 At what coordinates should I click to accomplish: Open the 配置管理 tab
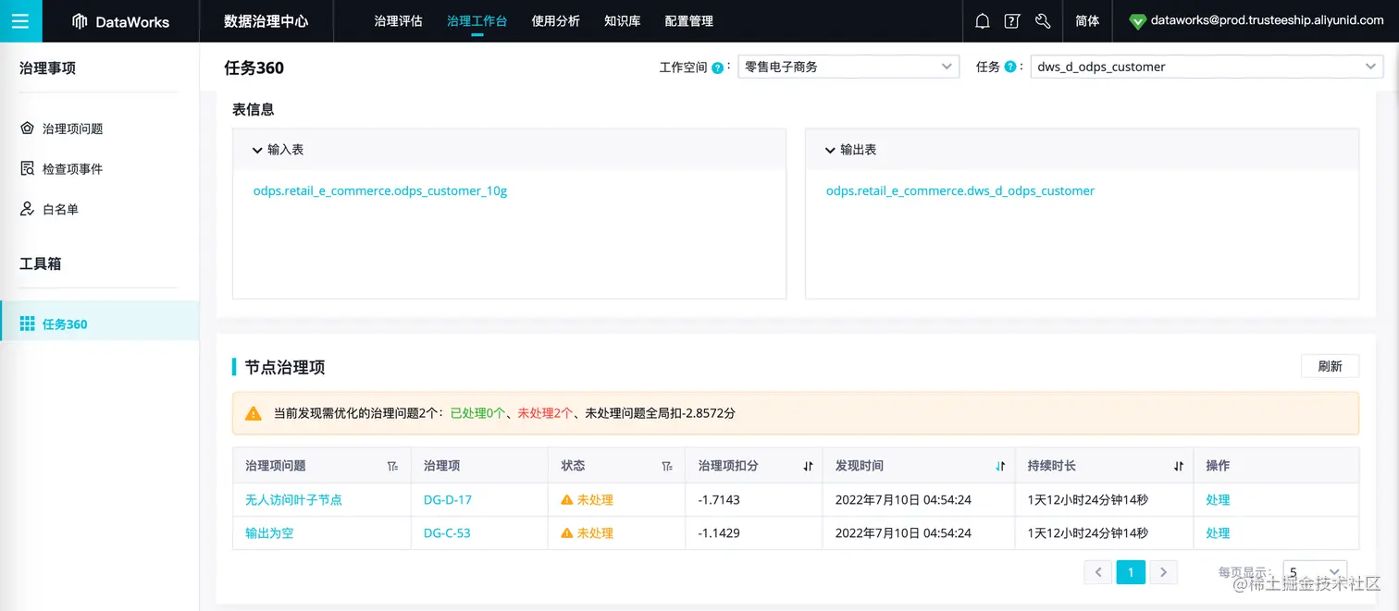tap(688, 20)
